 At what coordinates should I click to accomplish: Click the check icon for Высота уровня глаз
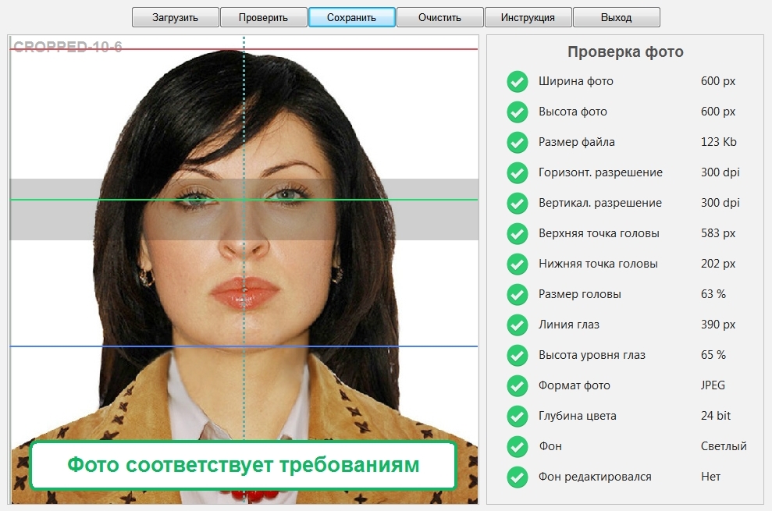pyautogui.click(x=518, y=356)
